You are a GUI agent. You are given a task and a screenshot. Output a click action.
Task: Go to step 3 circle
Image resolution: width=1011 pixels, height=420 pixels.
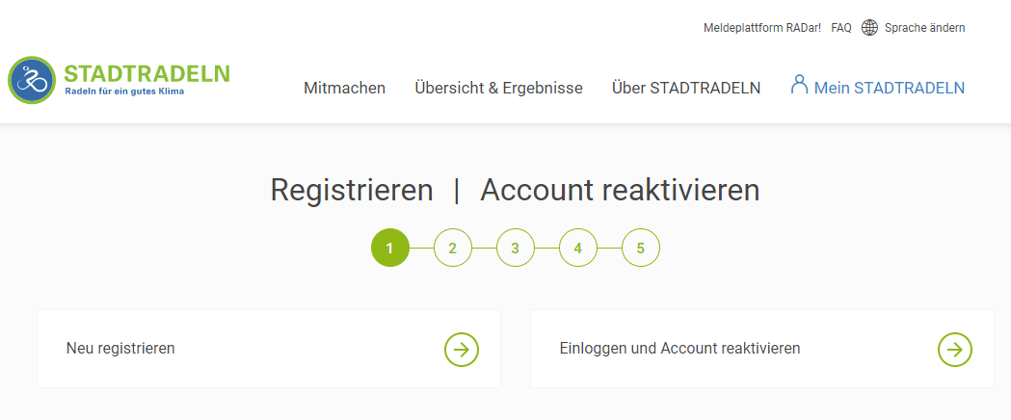click(x=516, y=248)
